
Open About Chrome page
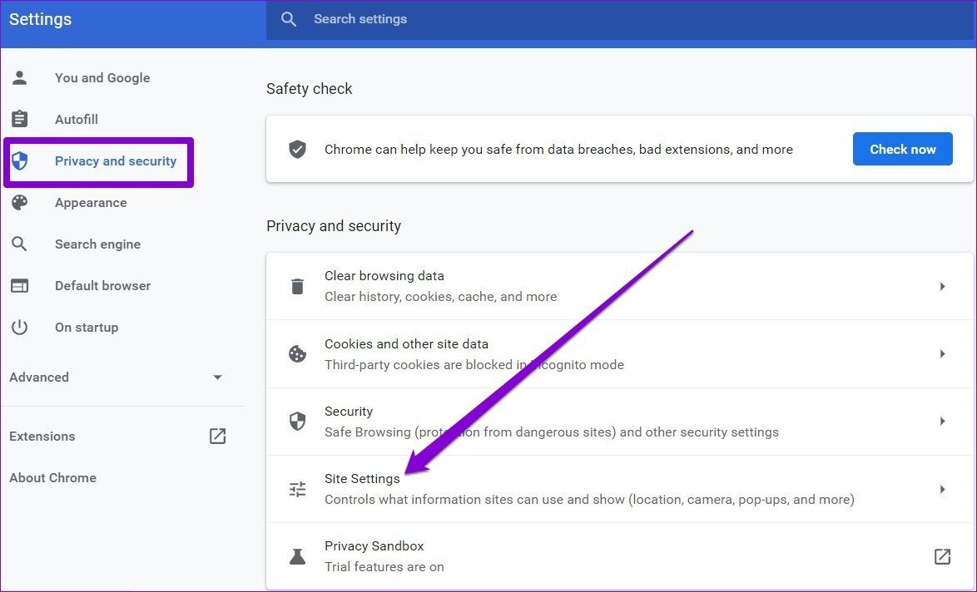click(x=52, y=478)
